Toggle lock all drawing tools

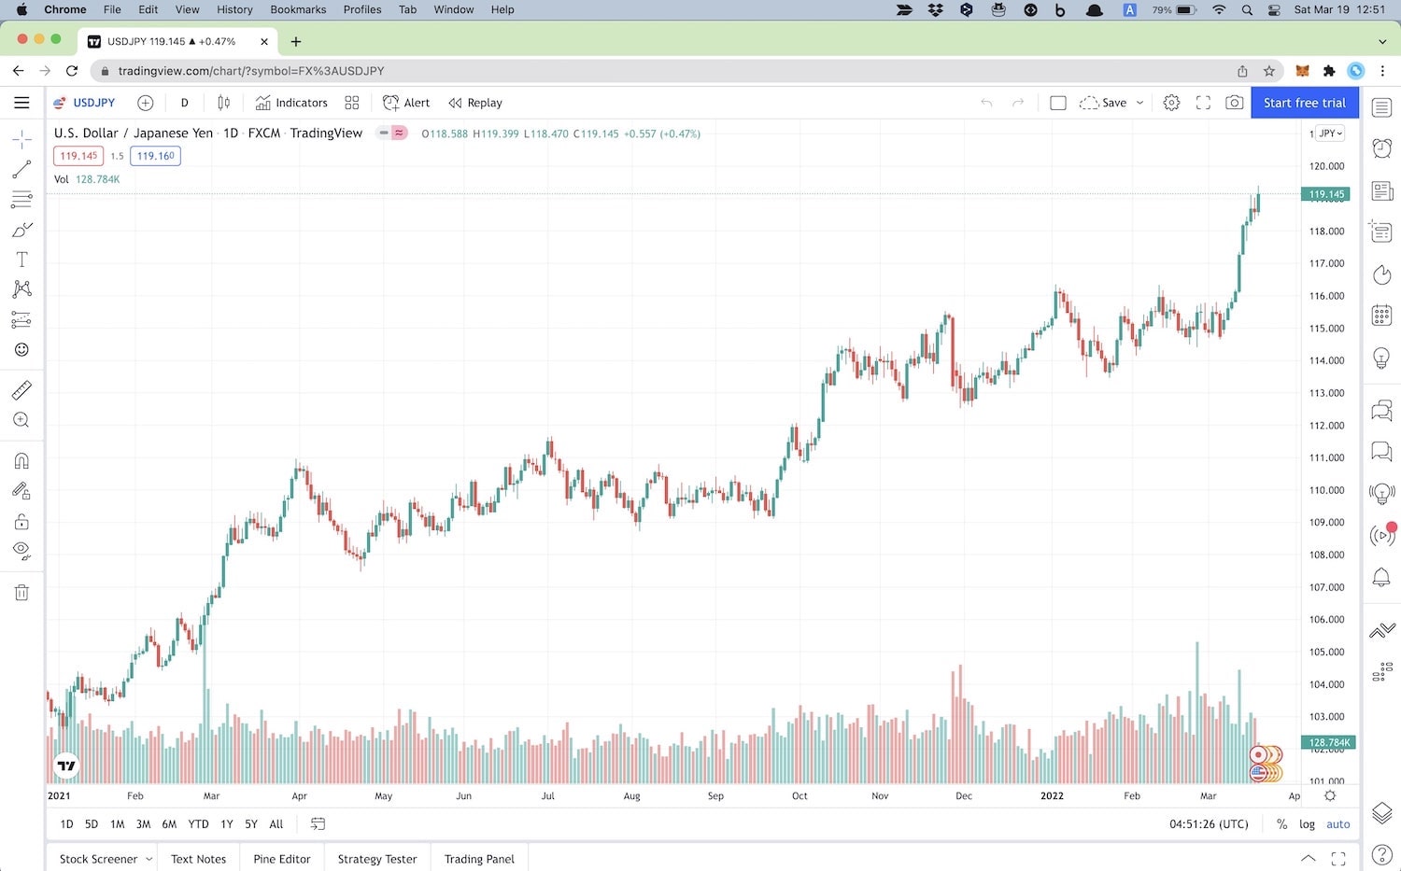tap(21, 521)
